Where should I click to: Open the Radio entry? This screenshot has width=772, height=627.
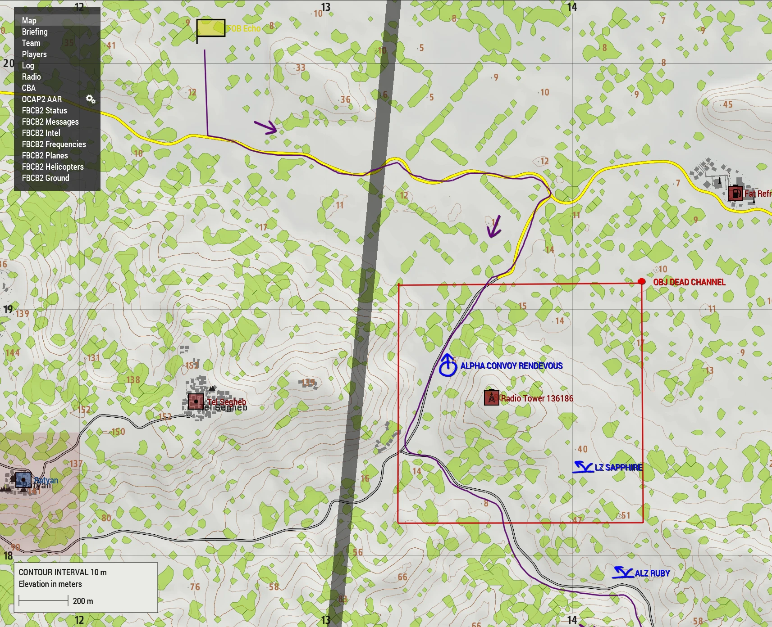click(32, 77)
